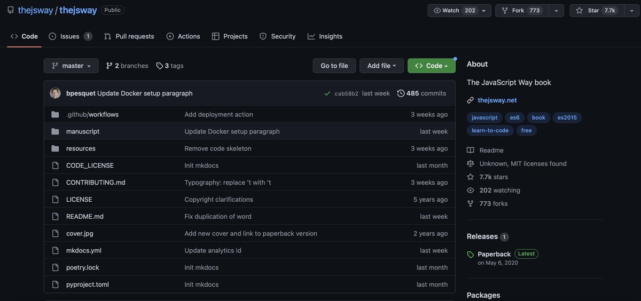
Task: Click the star icon next to 7.7k stars
Action: [471, 177]
